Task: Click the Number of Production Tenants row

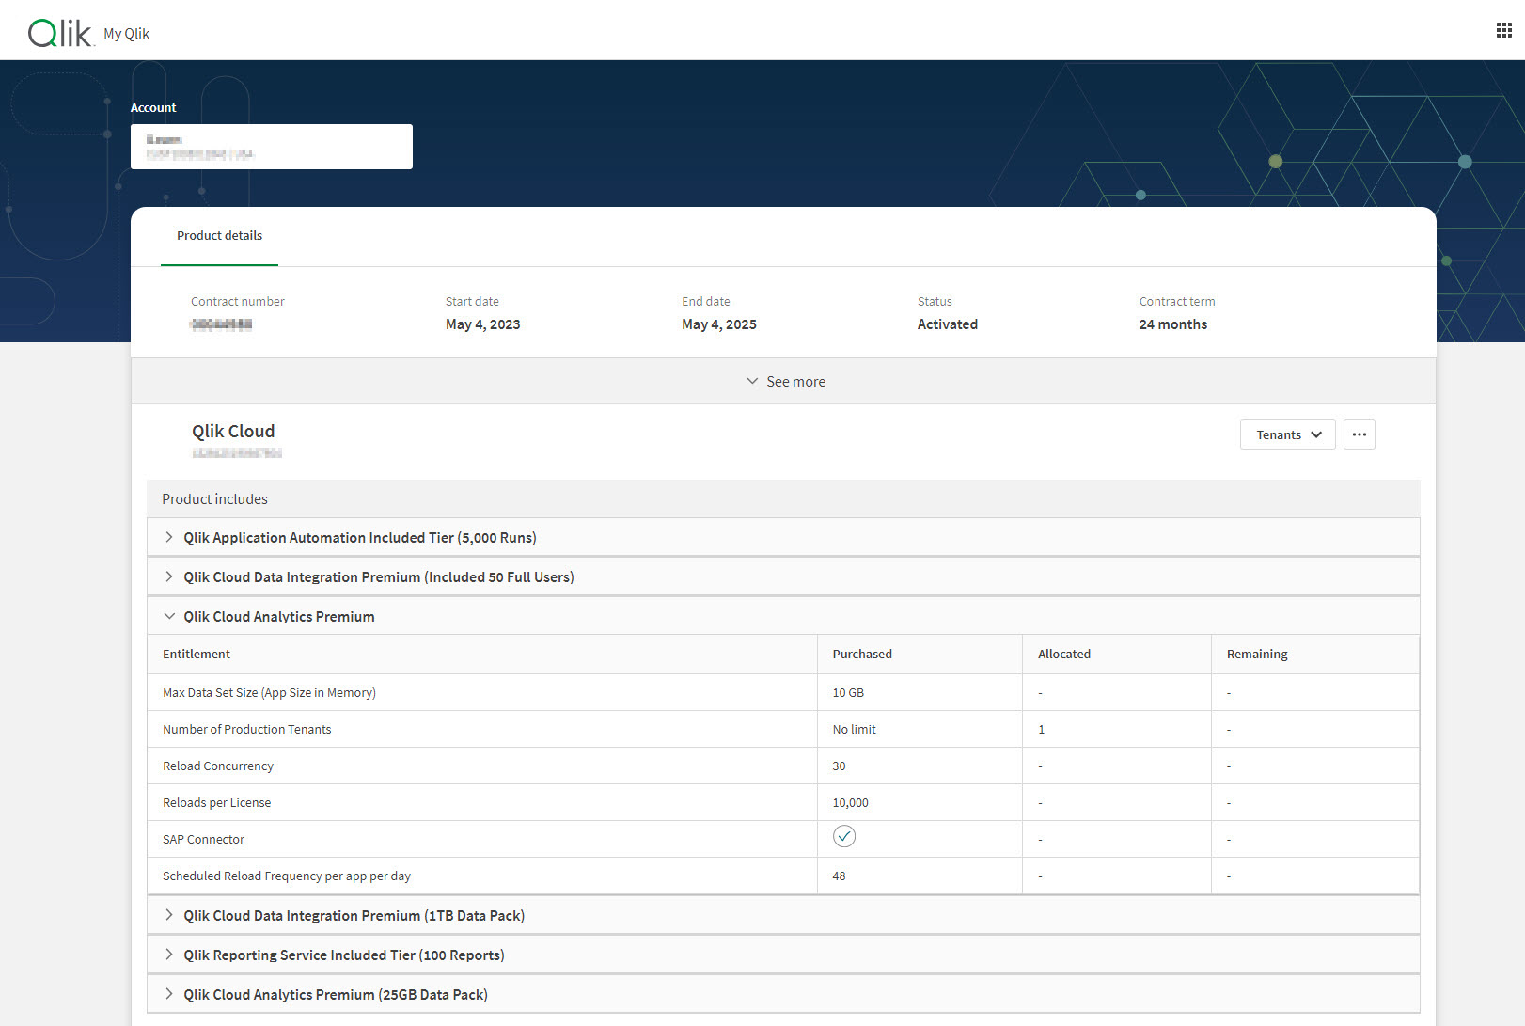Action: (247, 730)
